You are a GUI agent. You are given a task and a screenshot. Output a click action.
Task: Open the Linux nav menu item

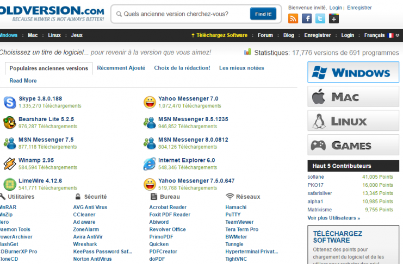point(54,35)
